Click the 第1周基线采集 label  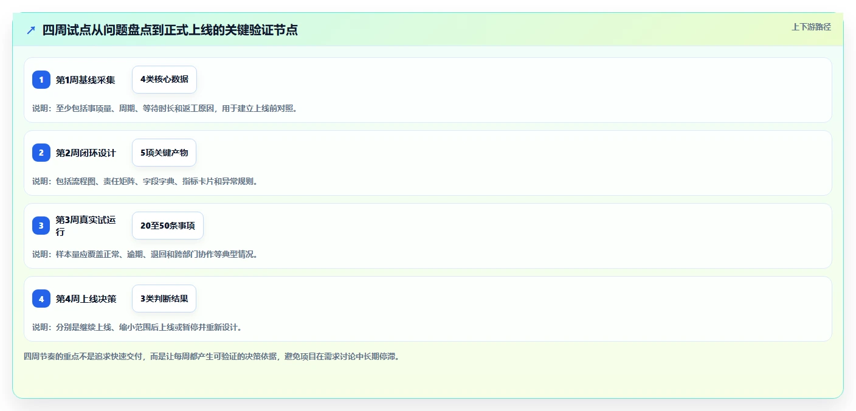coord(86,80)
